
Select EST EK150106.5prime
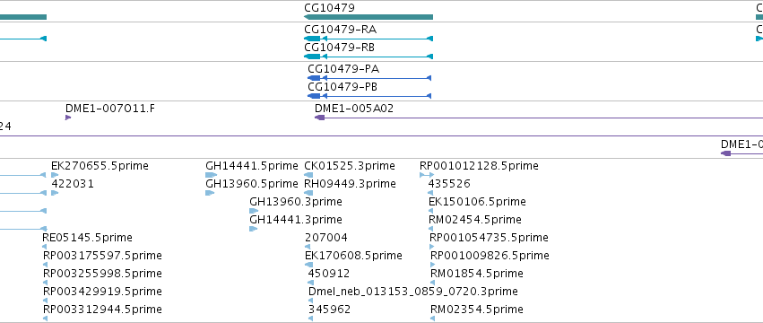(477, 202)
